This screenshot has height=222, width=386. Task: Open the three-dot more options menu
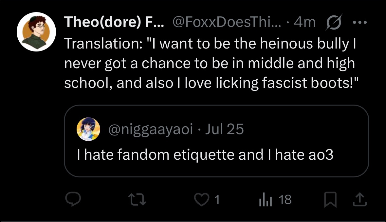click(360, 22)
